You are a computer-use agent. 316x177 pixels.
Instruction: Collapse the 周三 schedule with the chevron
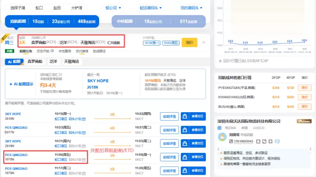coord(204,43)
